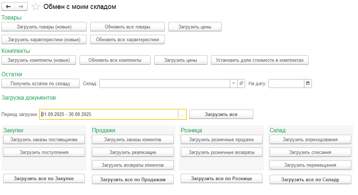This screenshot has width=358, height=195.
Task: Click Обновить все товары
Action: [x=128, y=27]
